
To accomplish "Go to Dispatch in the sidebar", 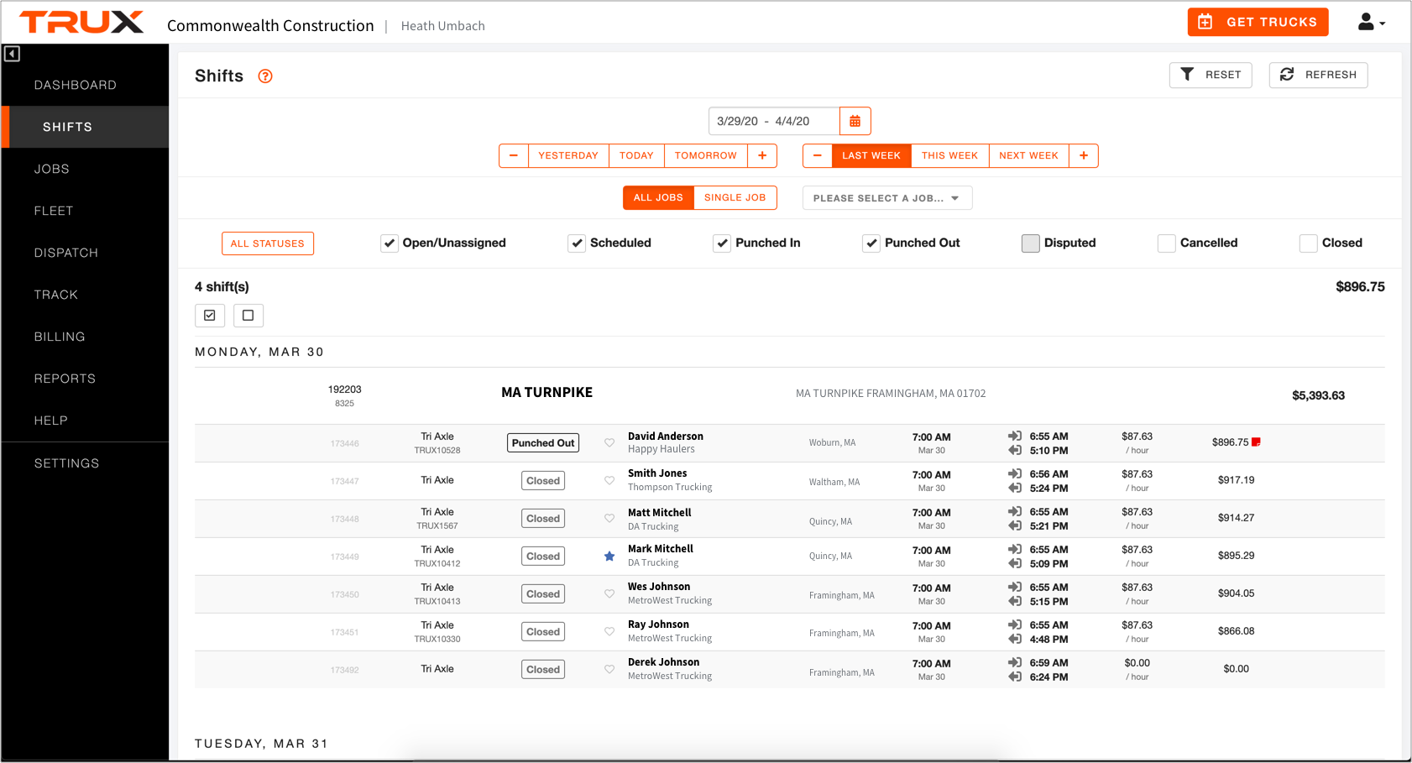I will point(66,253).
